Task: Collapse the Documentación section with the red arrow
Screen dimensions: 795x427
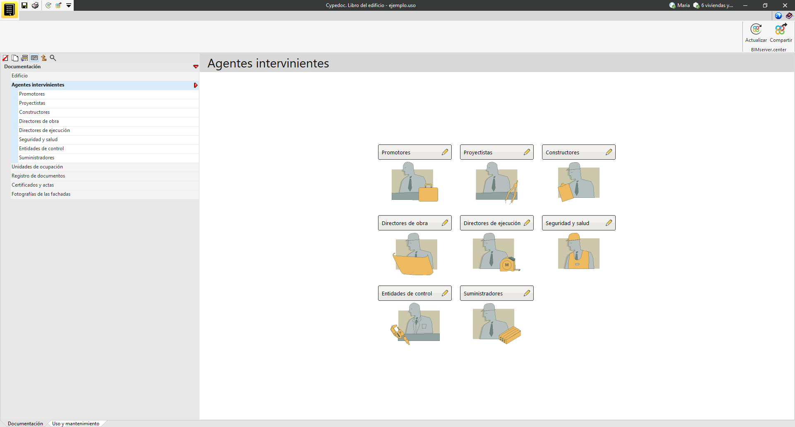Action: tap(196, 67)
